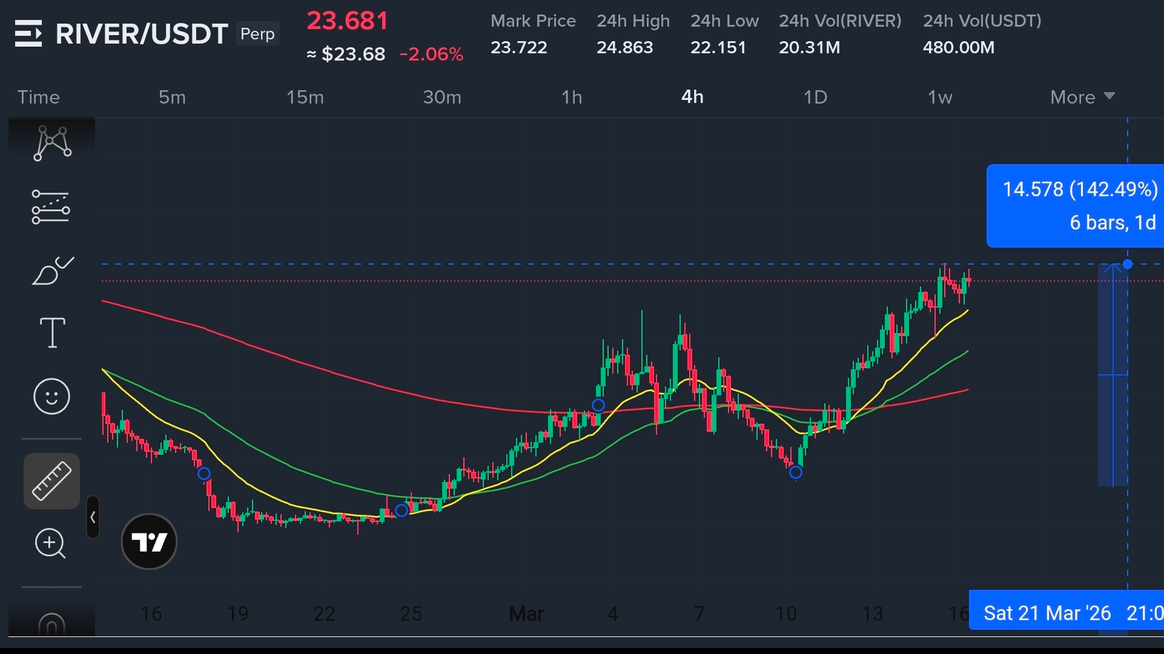Tap the Perp contract label

[257, 34]
